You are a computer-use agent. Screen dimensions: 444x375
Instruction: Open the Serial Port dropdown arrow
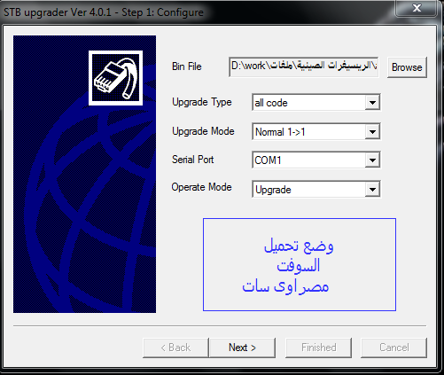pyautogui.click(x=372, y=160)
